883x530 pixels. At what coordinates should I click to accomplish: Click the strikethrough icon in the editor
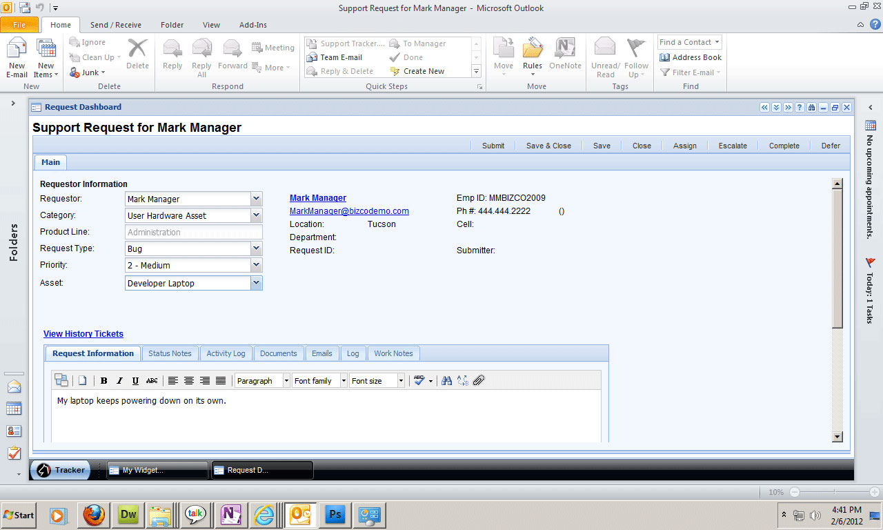click(152, 380)
